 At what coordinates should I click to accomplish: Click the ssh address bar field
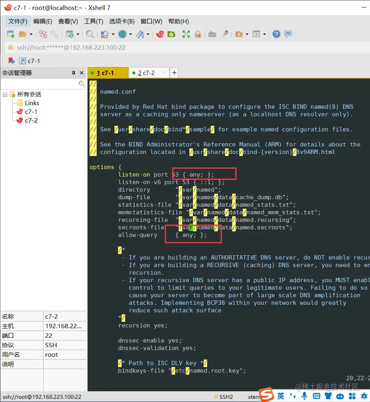pos(187,48)
